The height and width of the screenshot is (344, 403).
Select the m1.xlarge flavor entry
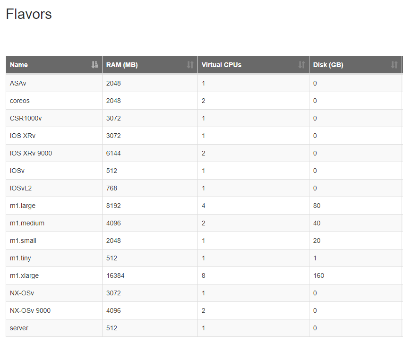[x=24, y=275]
